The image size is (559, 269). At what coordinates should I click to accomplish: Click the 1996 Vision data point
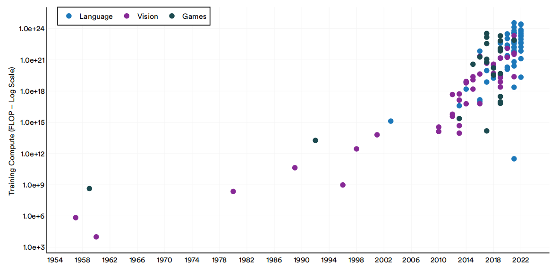click(343, 185)
